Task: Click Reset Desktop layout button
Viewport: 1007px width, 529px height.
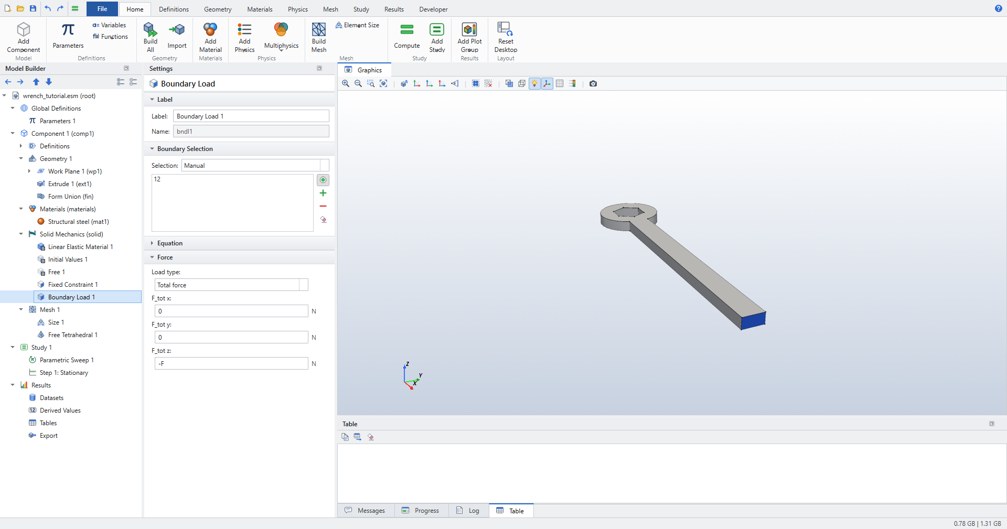Action: (506, 37)
